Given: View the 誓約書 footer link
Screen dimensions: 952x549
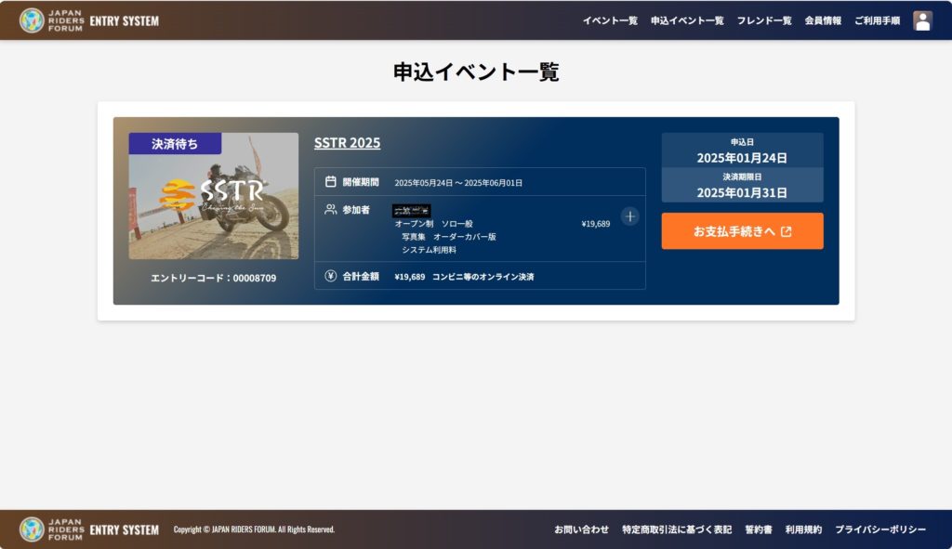Looking at the screenshot, I should 758,529.
